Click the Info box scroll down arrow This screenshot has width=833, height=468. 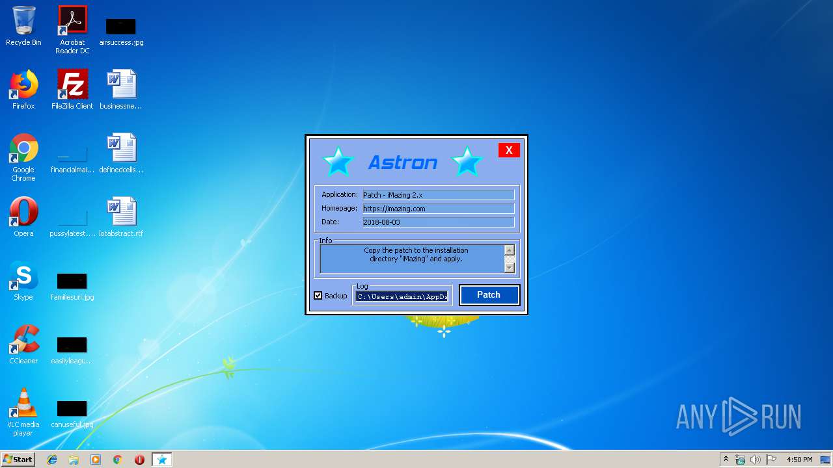[x=509, y=267]
